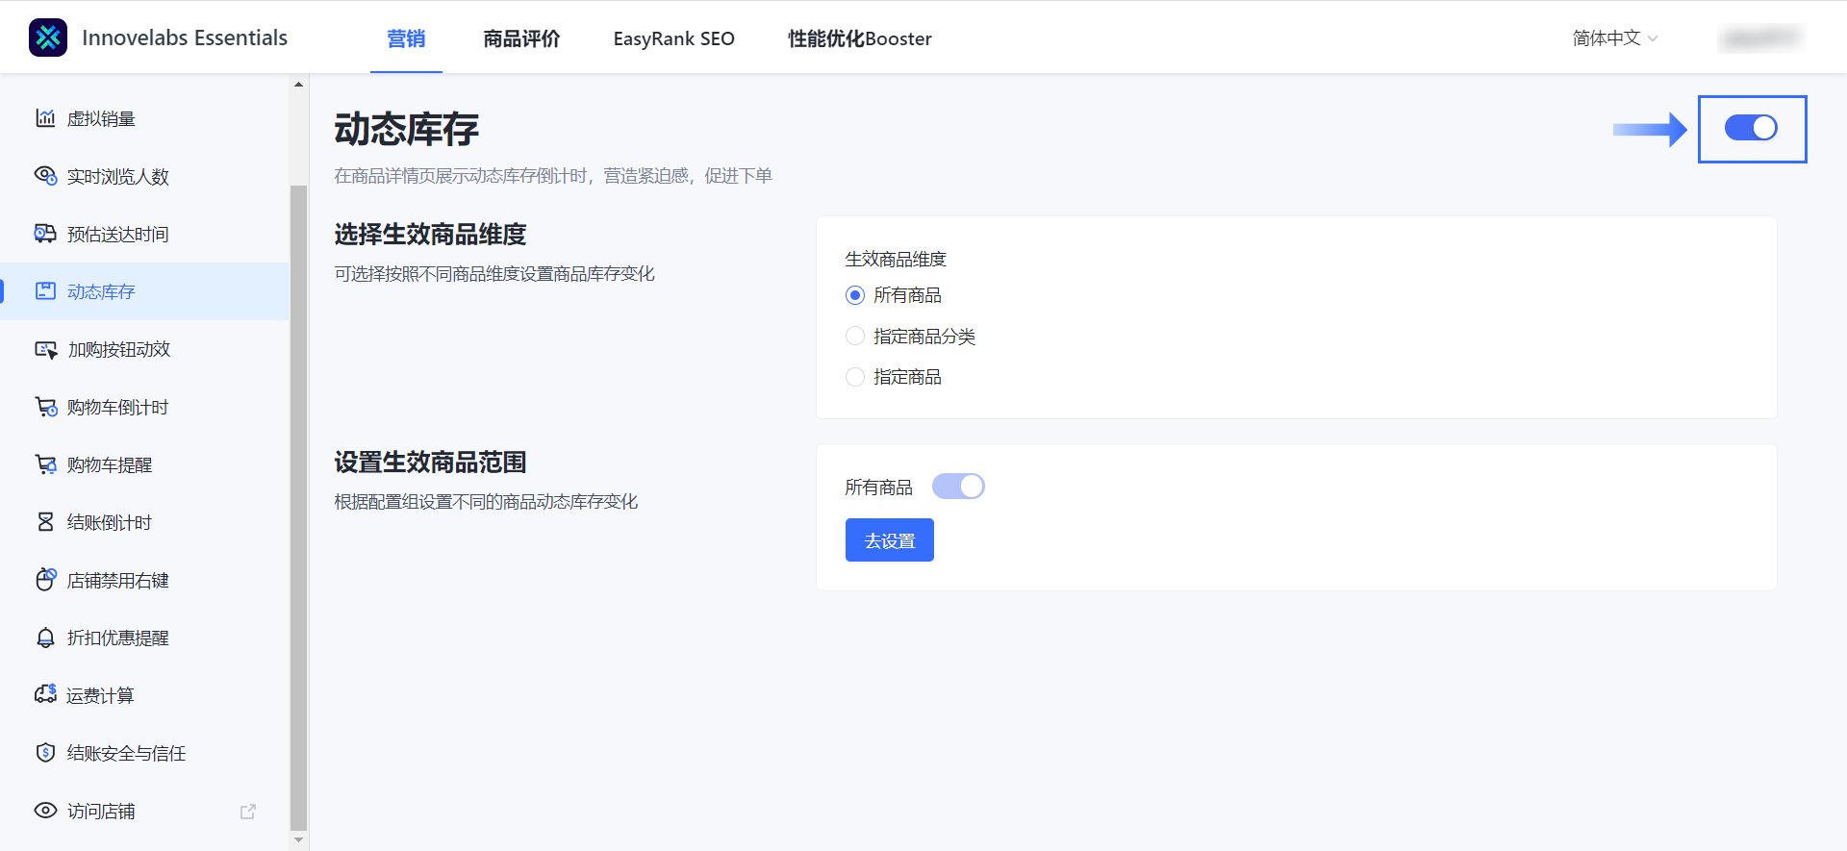Open 预估送达时间 truck icon

pos(45,234)
